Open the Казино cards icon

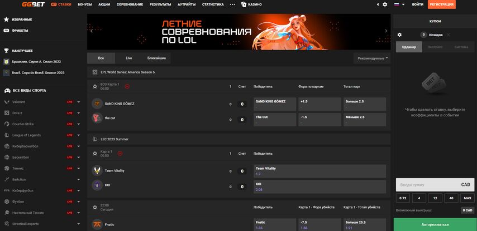coord(244,4)
